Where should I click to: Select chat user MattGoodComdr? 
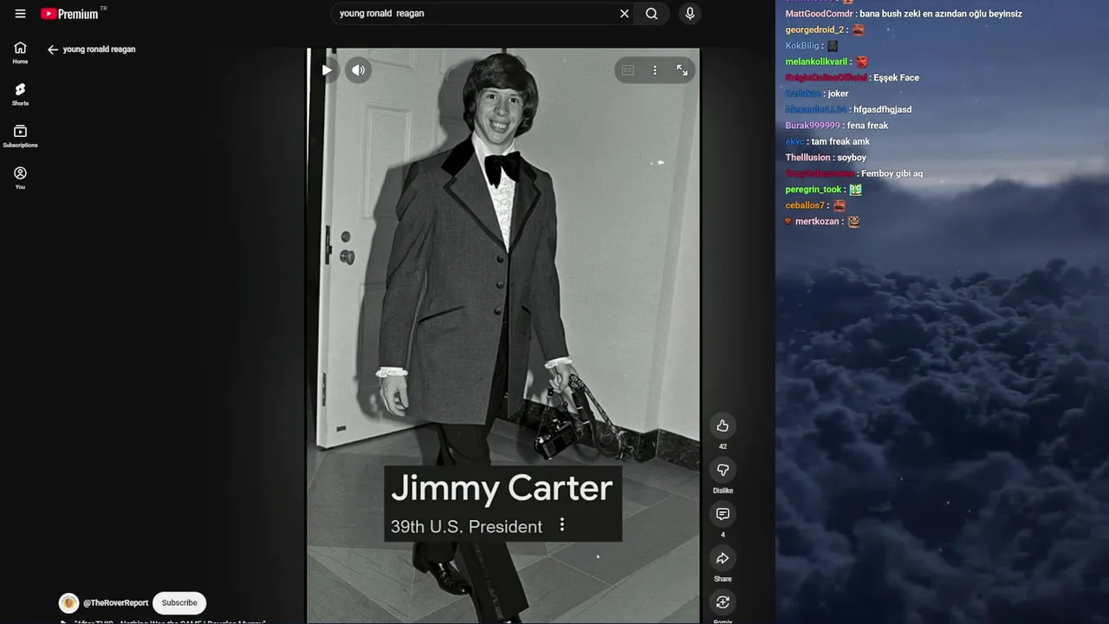point(820,14)
